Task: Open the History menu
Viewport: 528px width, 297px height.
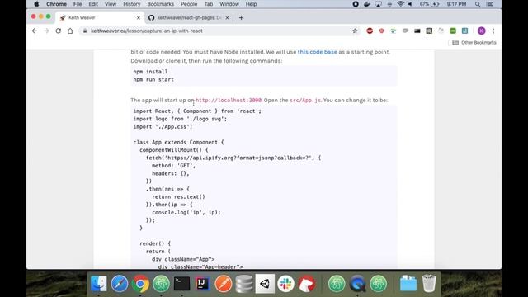Action: (131, 4)
